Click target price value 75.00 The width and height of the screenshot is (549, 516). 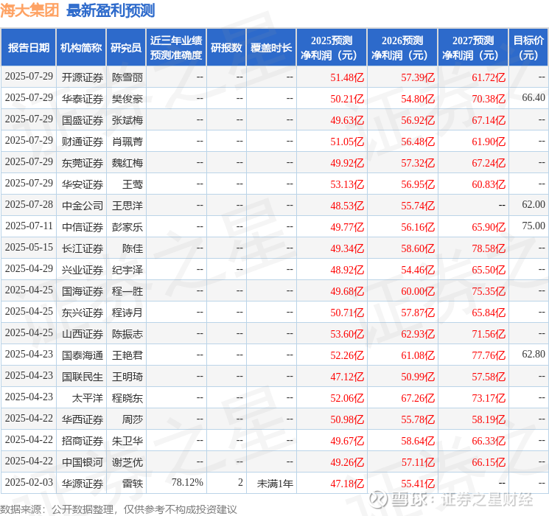pyautogui.click(x=534, y=226)
